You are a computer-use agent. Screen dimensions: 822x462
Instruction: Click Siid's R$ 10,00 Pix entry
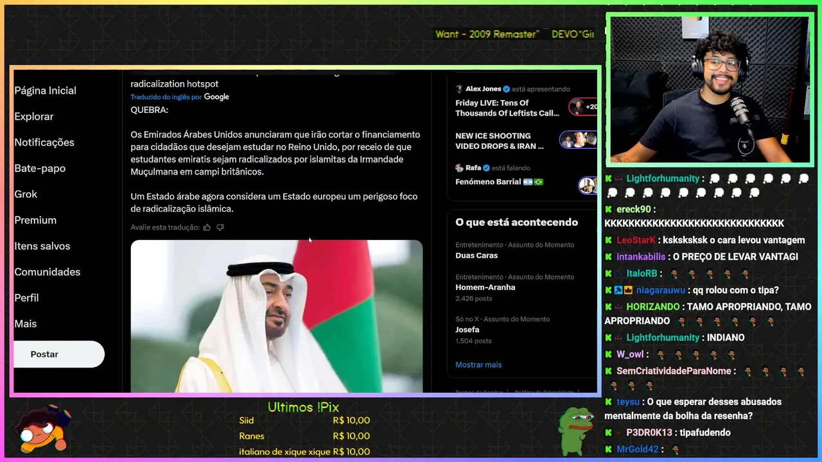tap(304, 420)
